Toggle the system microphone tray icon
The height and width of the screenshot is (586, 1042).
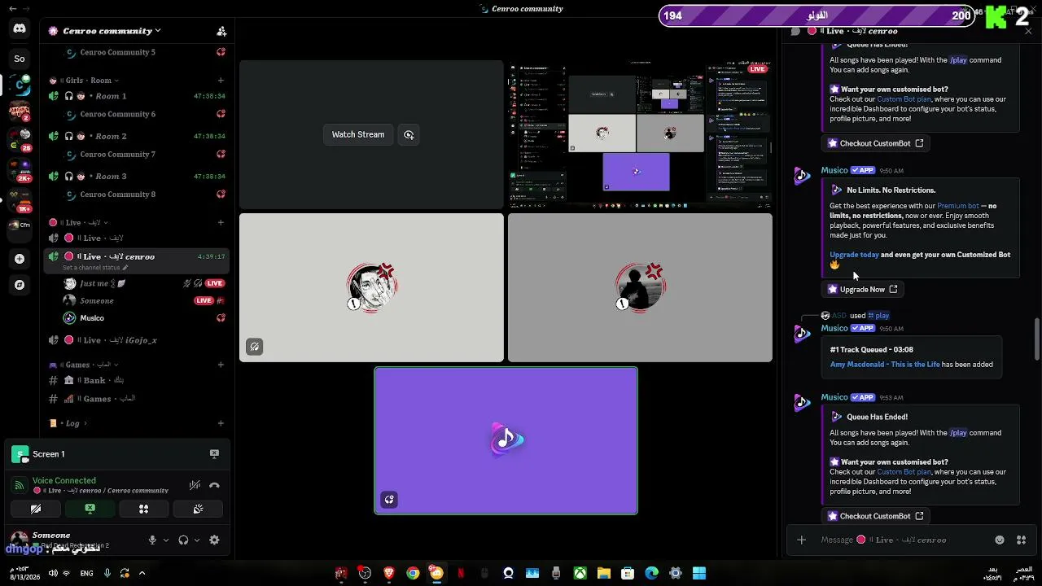(107, 573)
